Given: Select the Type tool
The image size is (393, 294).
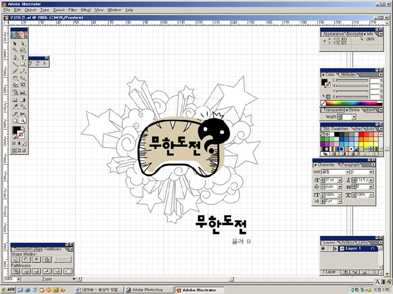Looking at the screenshot, I should pos(23,58).
